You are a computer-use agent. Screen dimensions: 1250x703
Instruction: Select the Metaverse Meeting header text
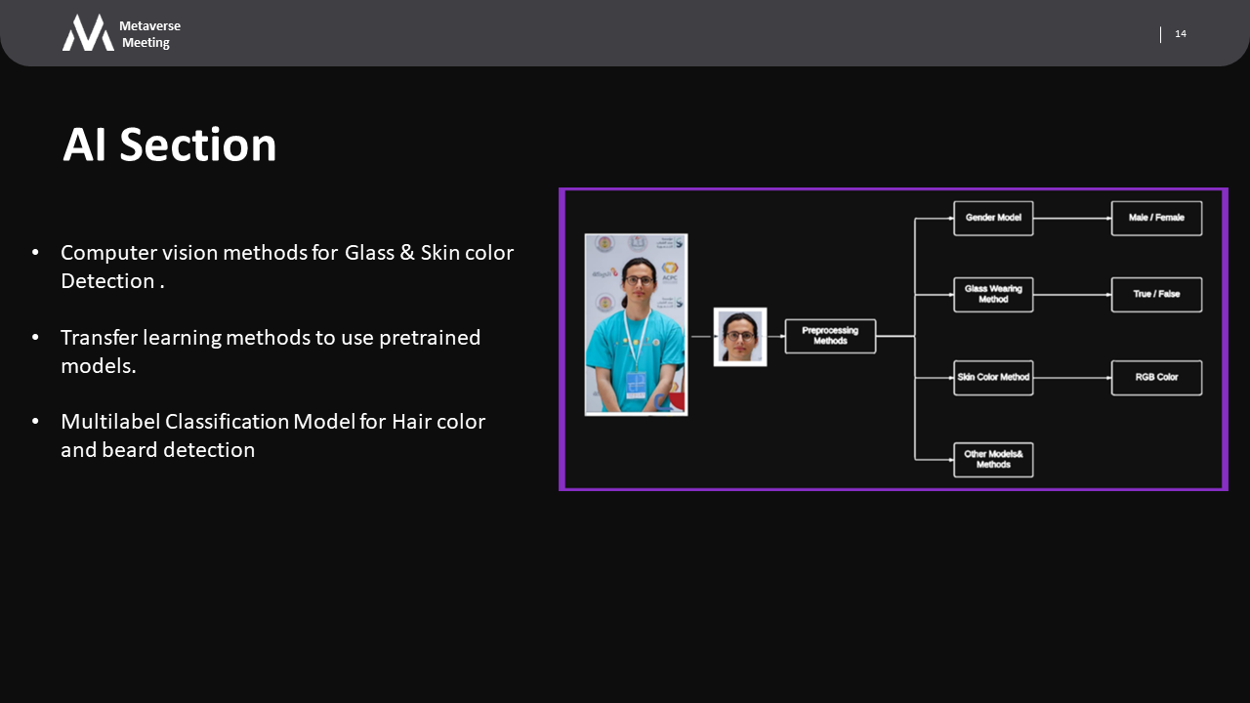click(x=149, y=34)
